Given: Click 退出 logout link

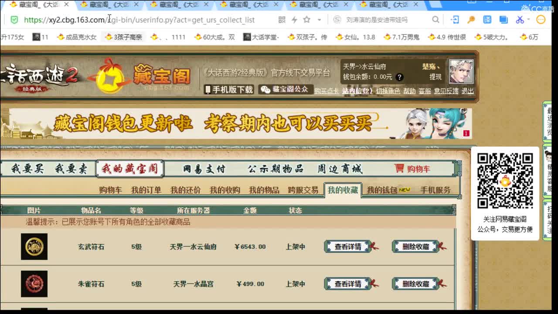Looking at the screenshot, I should [x=468, y=91].
